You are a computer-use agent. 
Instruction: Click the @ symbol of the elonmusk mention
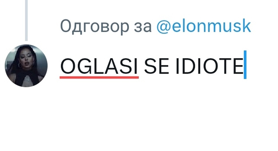pos(163,27)
